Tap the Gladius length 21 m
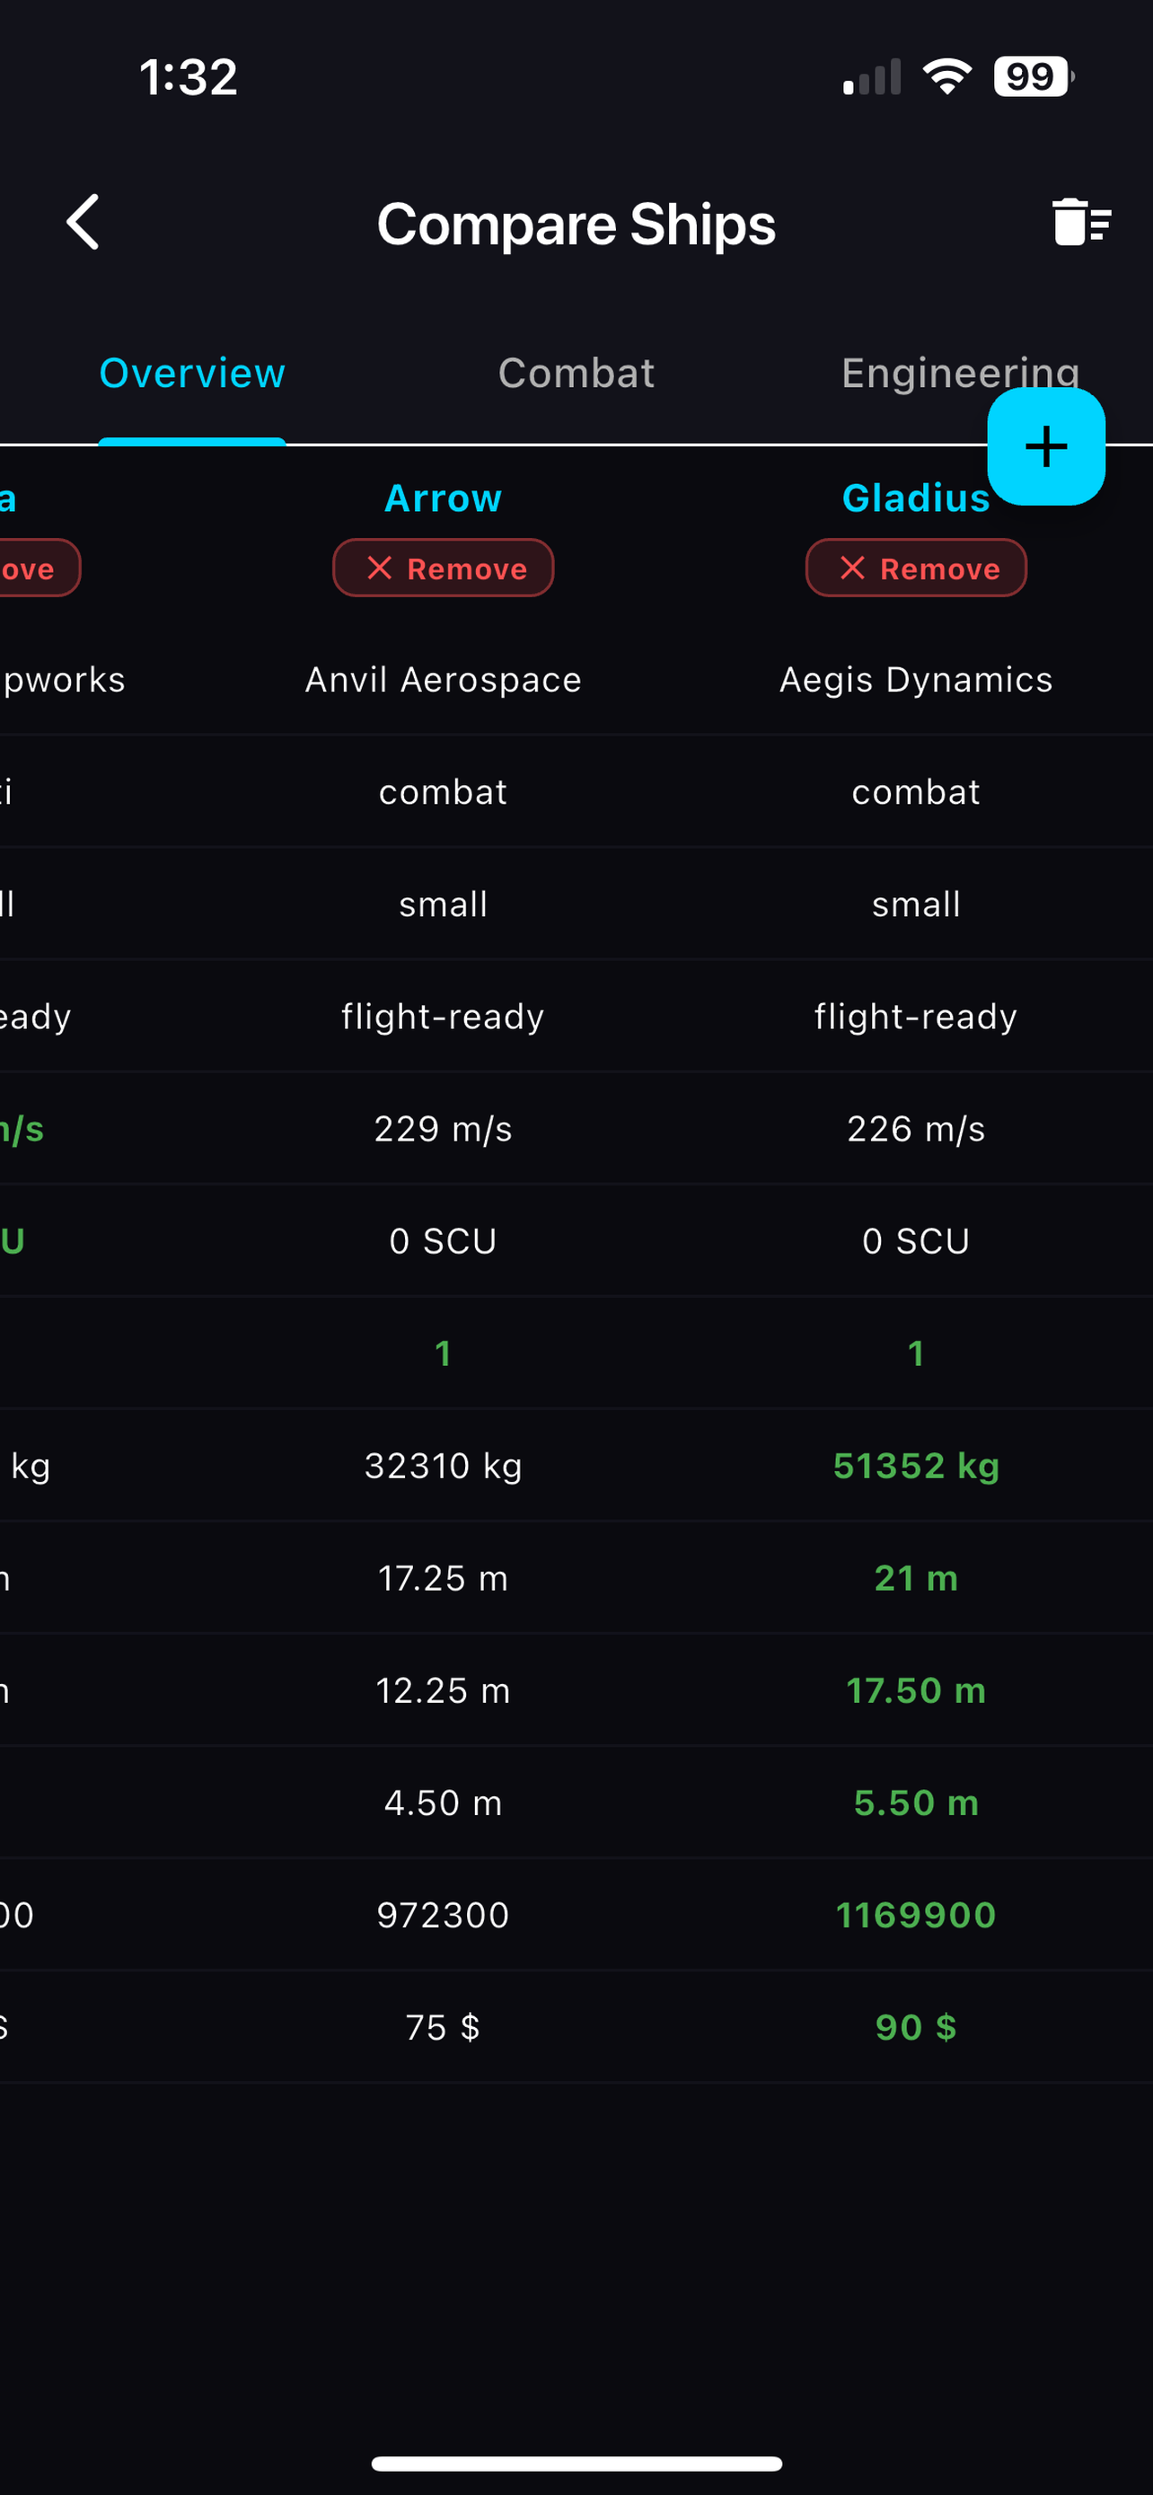Screen dimensions: 1153x2495 tap(916, 1578)
